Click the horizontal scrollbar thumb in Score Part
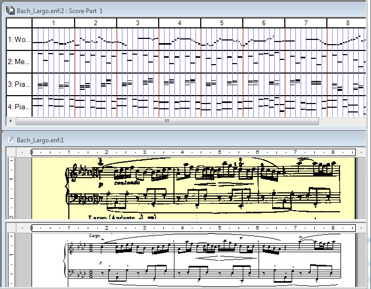Screen dimensions: 371x289 click(167, 121)
